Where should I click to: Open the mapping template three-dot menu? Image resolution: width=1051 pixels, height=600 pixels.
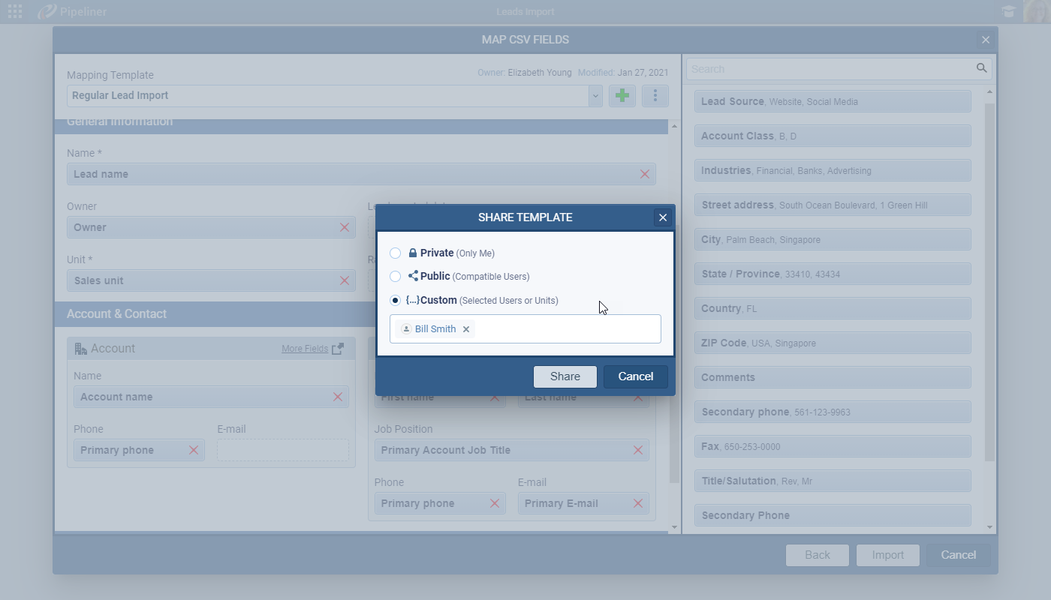coord(655,96)
